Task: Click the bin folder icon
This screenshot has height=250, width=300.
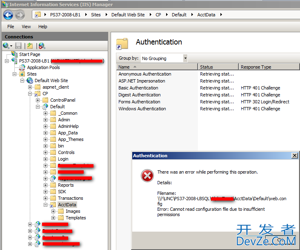Action: [53, 146]
